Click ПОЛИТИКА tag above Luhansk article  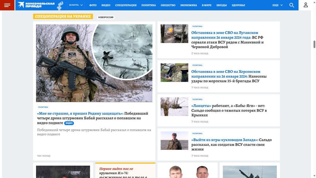197,27
